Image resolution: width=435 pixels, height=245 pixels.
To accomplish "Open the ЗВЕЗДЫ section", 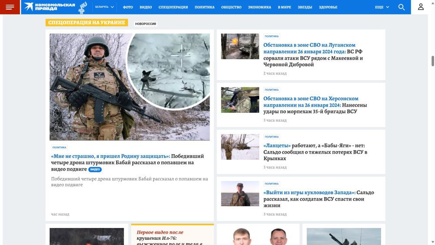I will (304, 7).
